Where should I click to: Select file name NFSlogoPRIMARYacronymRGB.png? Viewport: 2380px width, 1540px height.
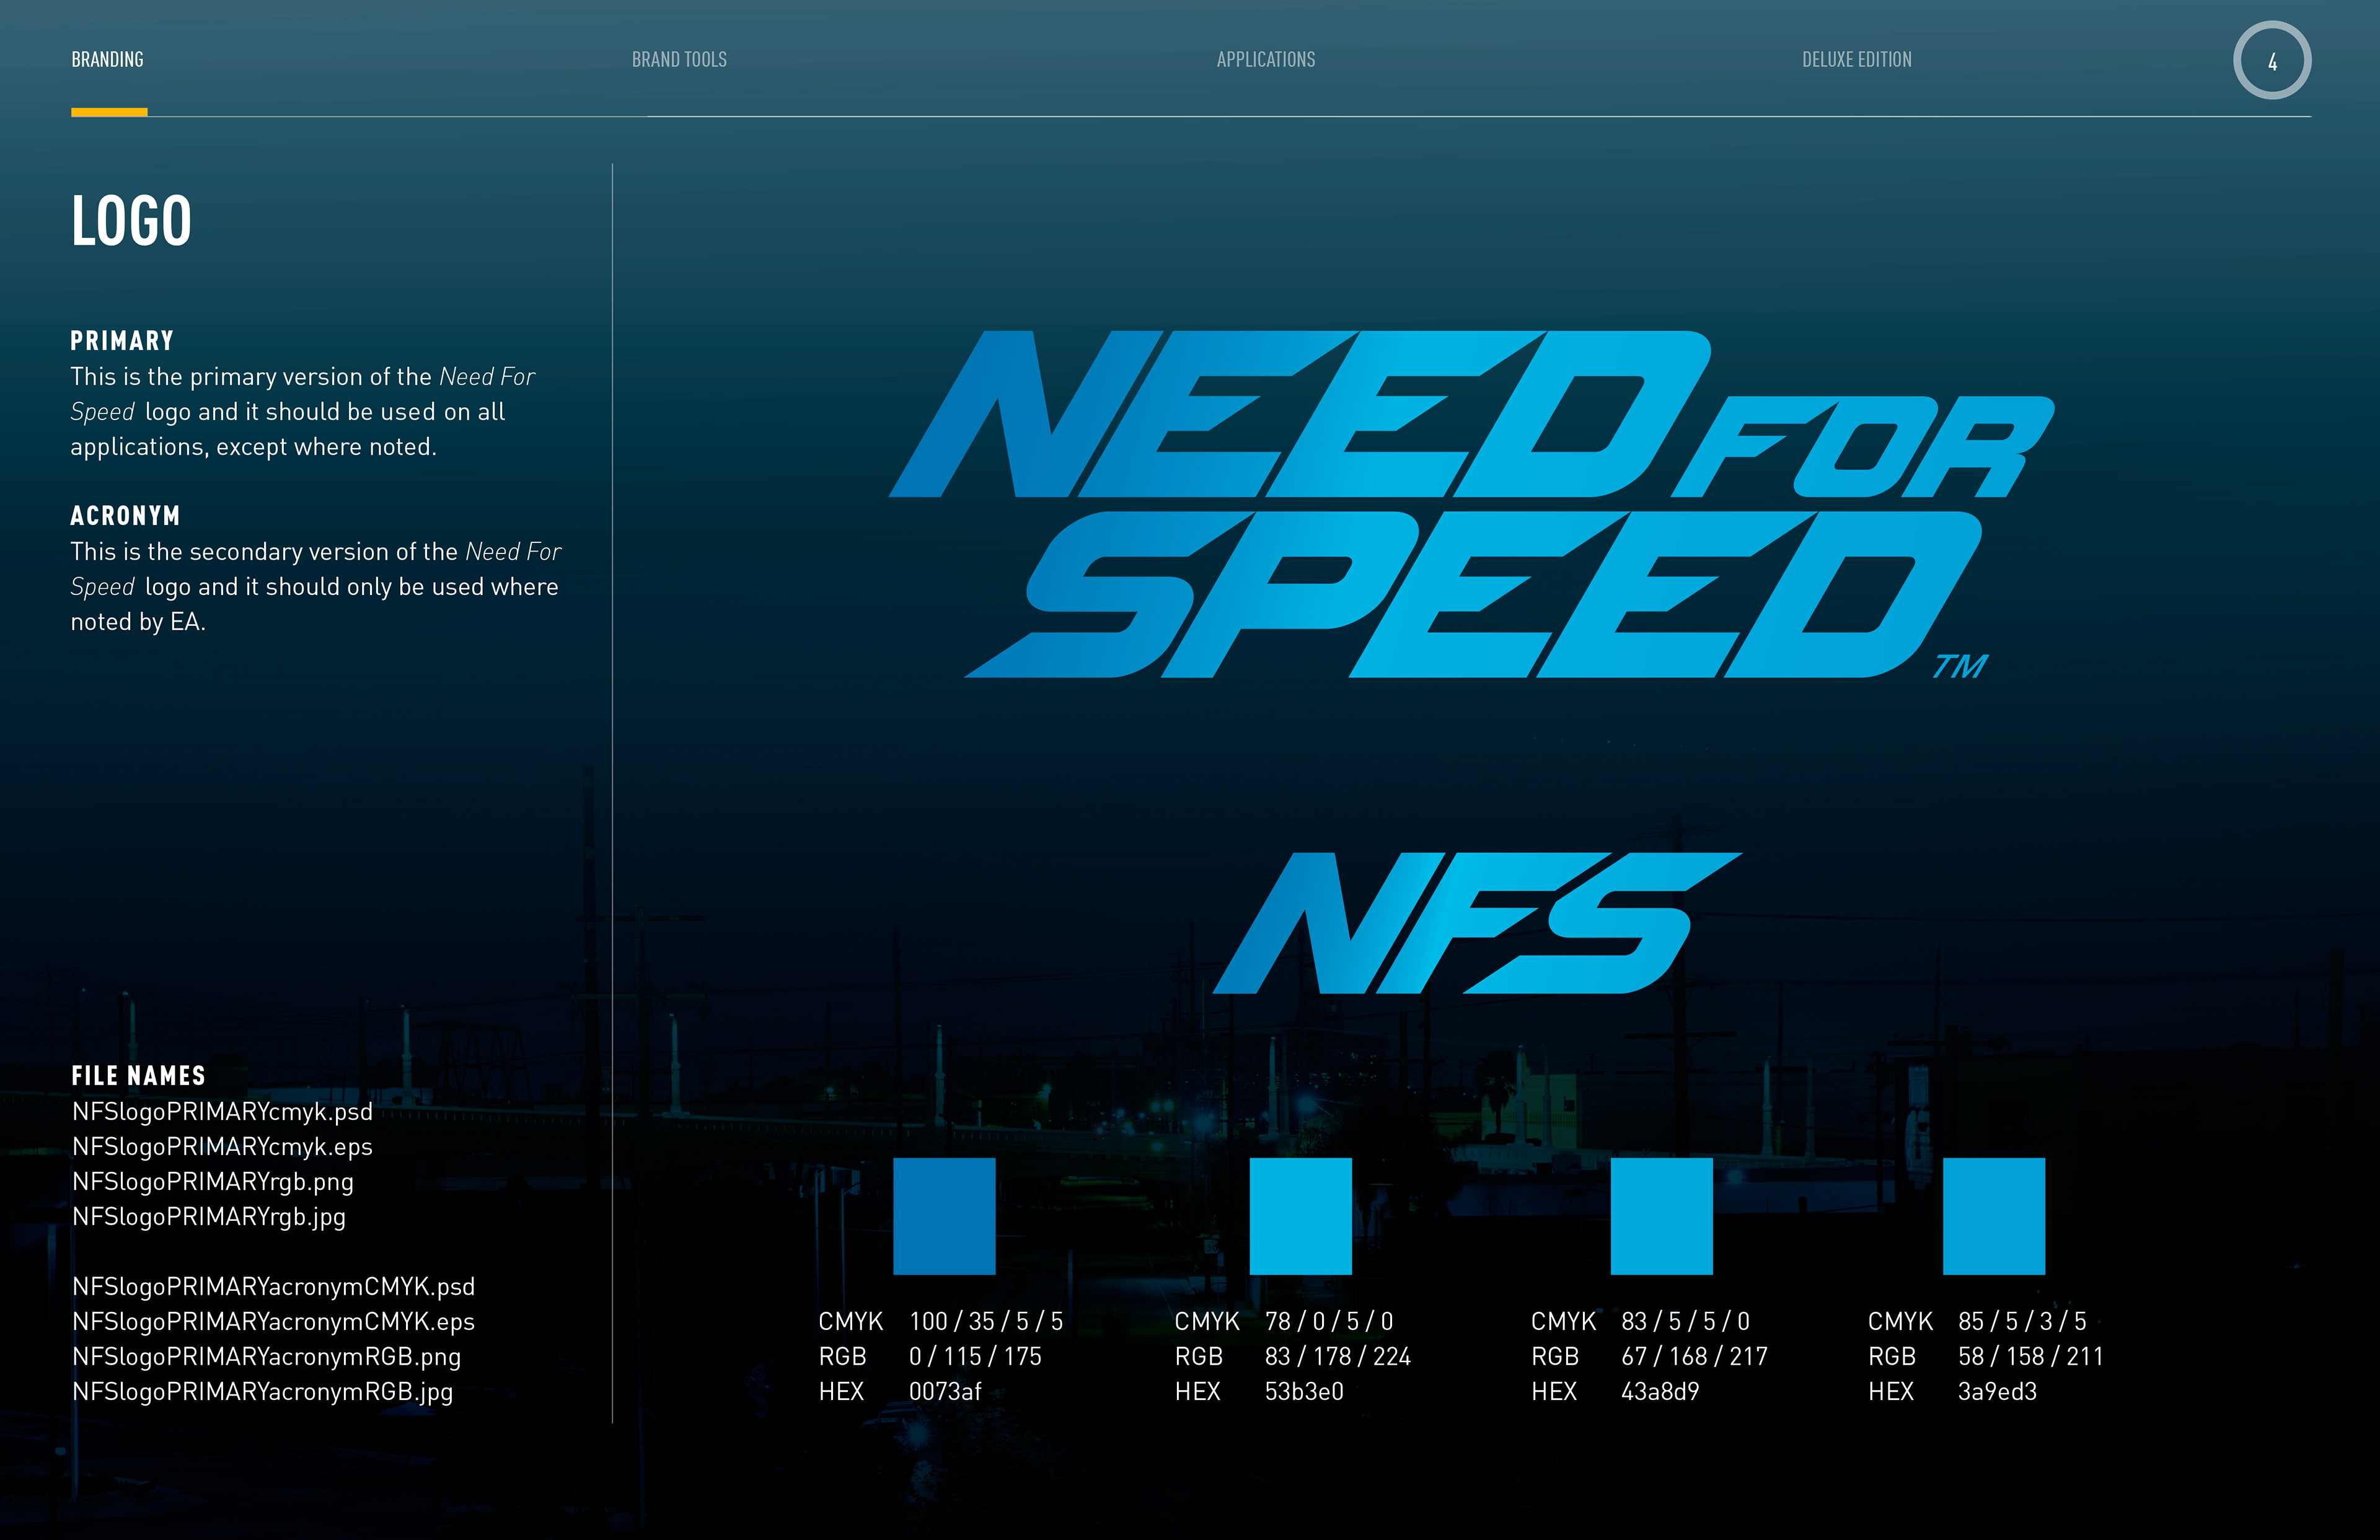tap(267, 1357)
